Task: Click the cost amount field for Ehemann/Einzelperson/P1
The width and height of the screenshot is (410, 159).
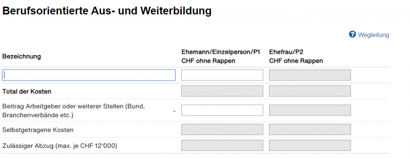Action: click(x=222, y=75)
